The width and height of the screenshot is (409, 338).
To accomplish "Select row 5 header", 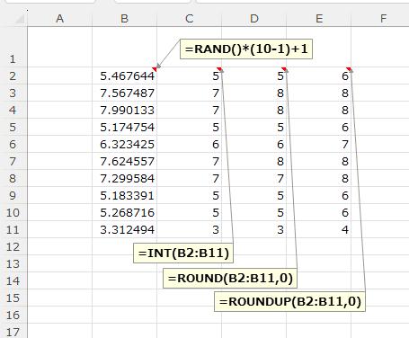I will [x=13, y=127].
